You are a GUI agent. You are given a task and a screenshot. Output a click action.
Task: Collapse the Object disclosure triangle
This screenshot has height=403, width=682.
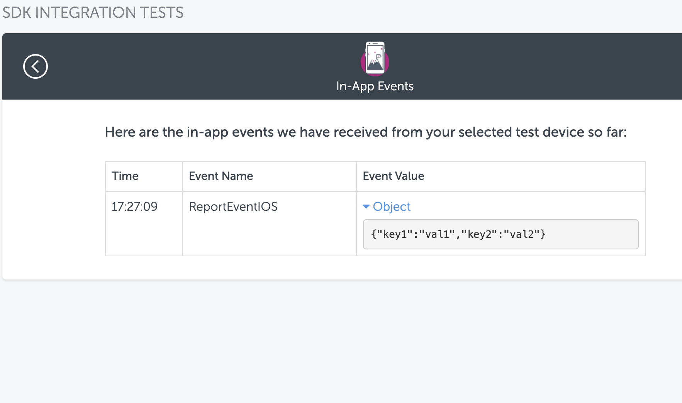[x=366, y=207]
